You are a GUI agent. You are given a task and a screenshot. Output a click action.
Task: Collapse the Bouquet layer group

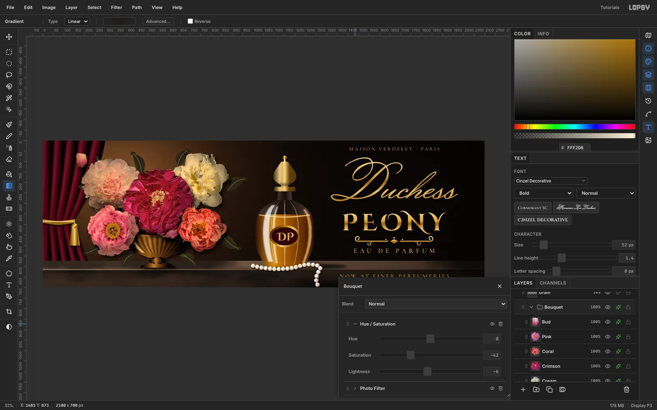pos(531,307)
